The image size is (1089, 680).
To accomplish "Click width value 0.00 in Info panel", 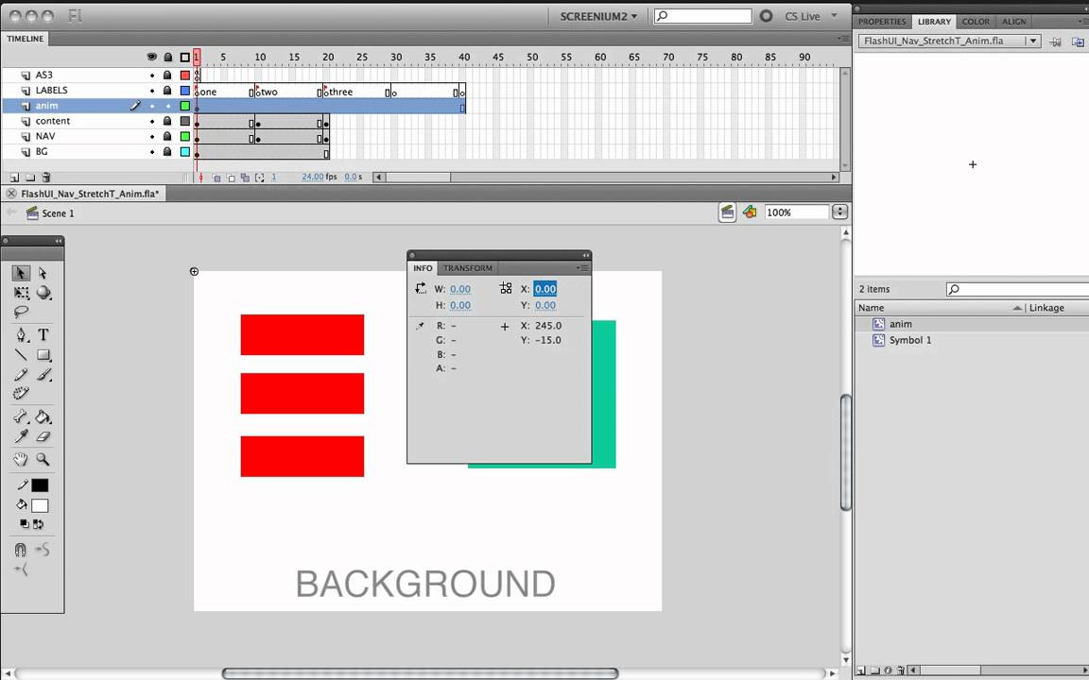I will 459,289.
